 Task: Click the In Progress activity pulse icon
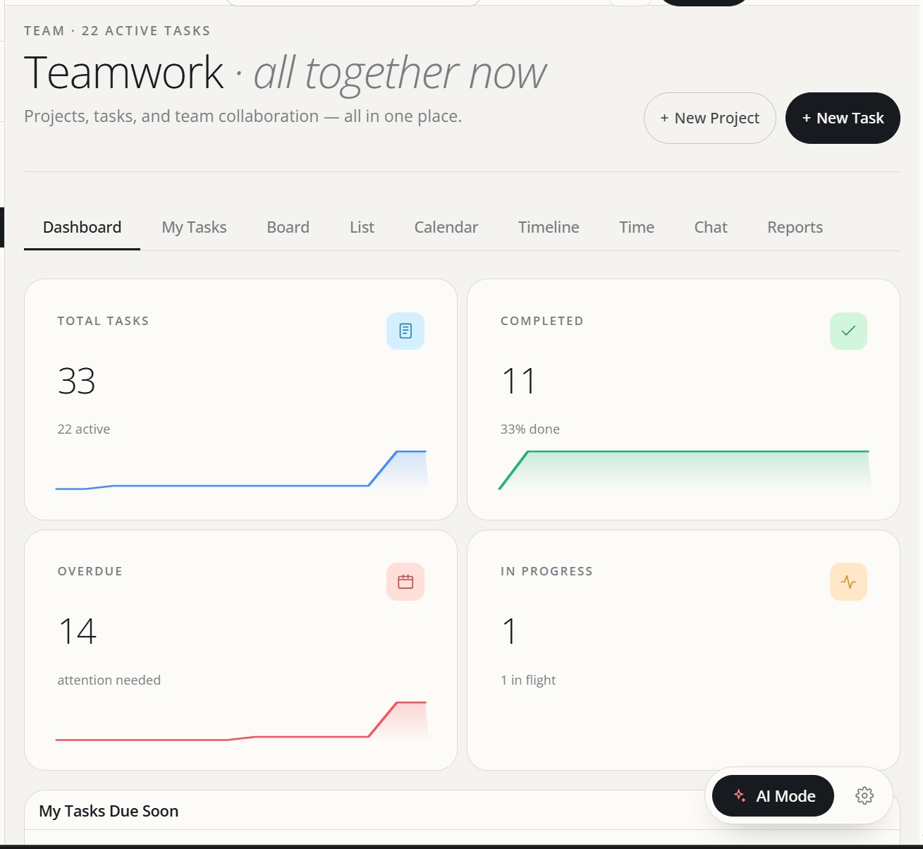(848, 582)
